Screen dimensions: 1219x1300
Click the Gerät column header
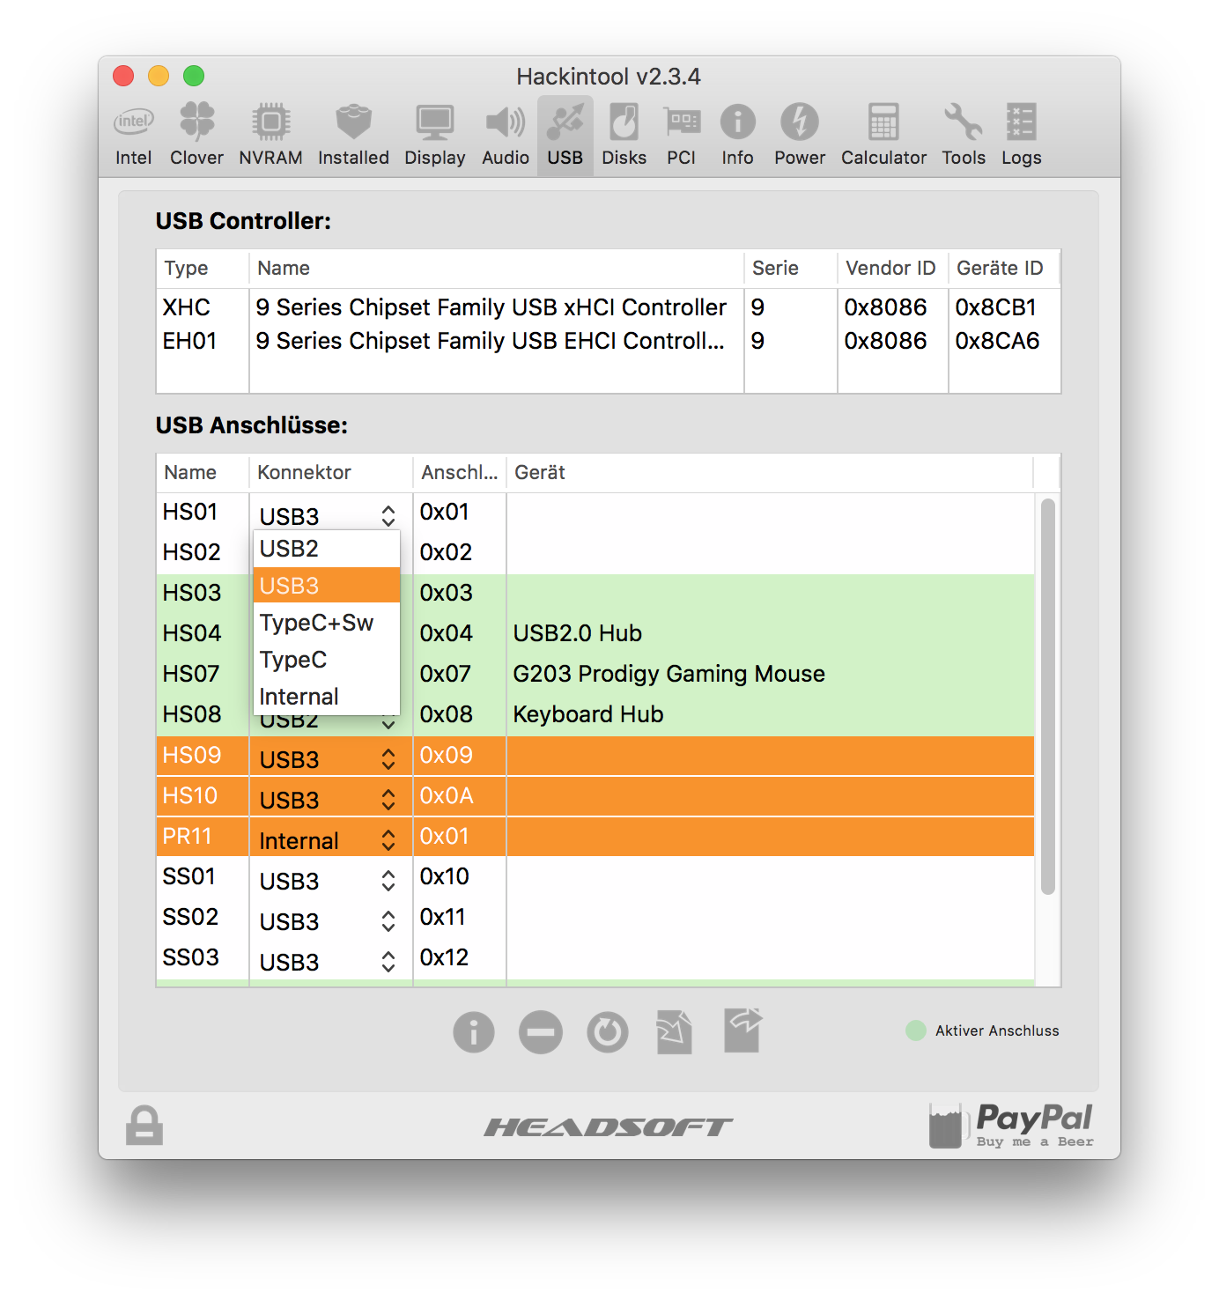tap(769, 473)
